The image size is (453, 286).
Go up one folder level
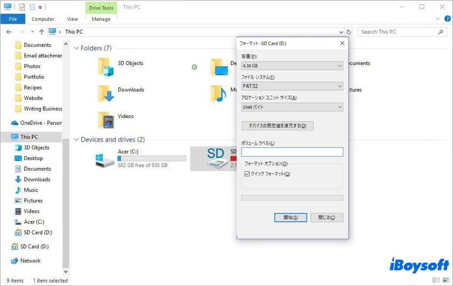[42, 32]
